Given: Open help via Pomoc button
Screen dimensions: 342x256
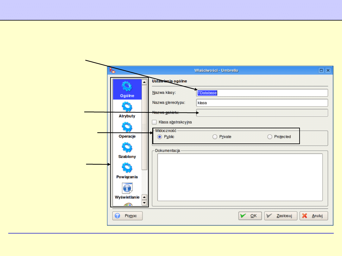Looking at the screenshot, I should [127, 216].
